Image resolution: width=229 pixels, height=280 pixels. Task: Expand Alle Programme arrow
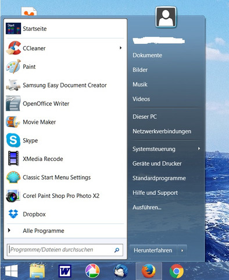click(x=9, y=230)
